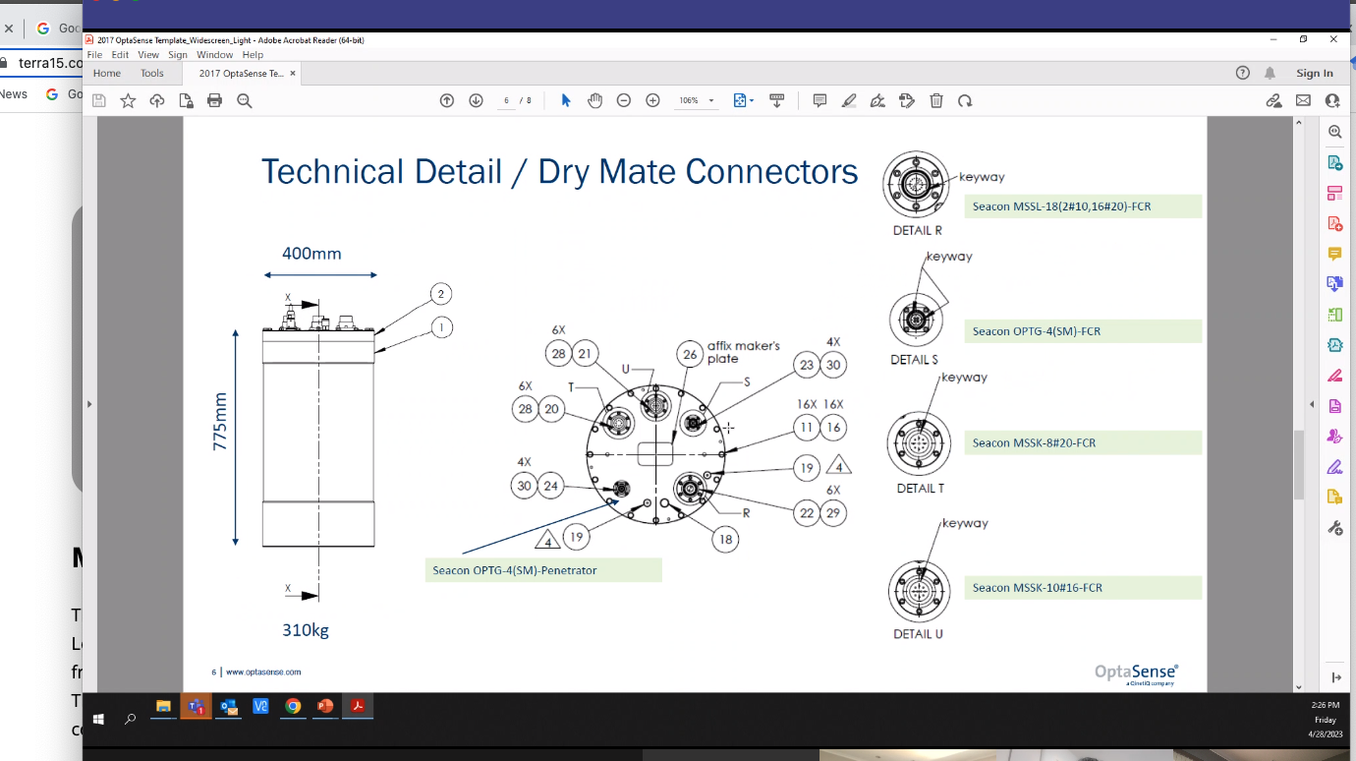Open the Find text magnifier tool
Image resolution: width=1356 pixels, height=761 pixels.
245,100
